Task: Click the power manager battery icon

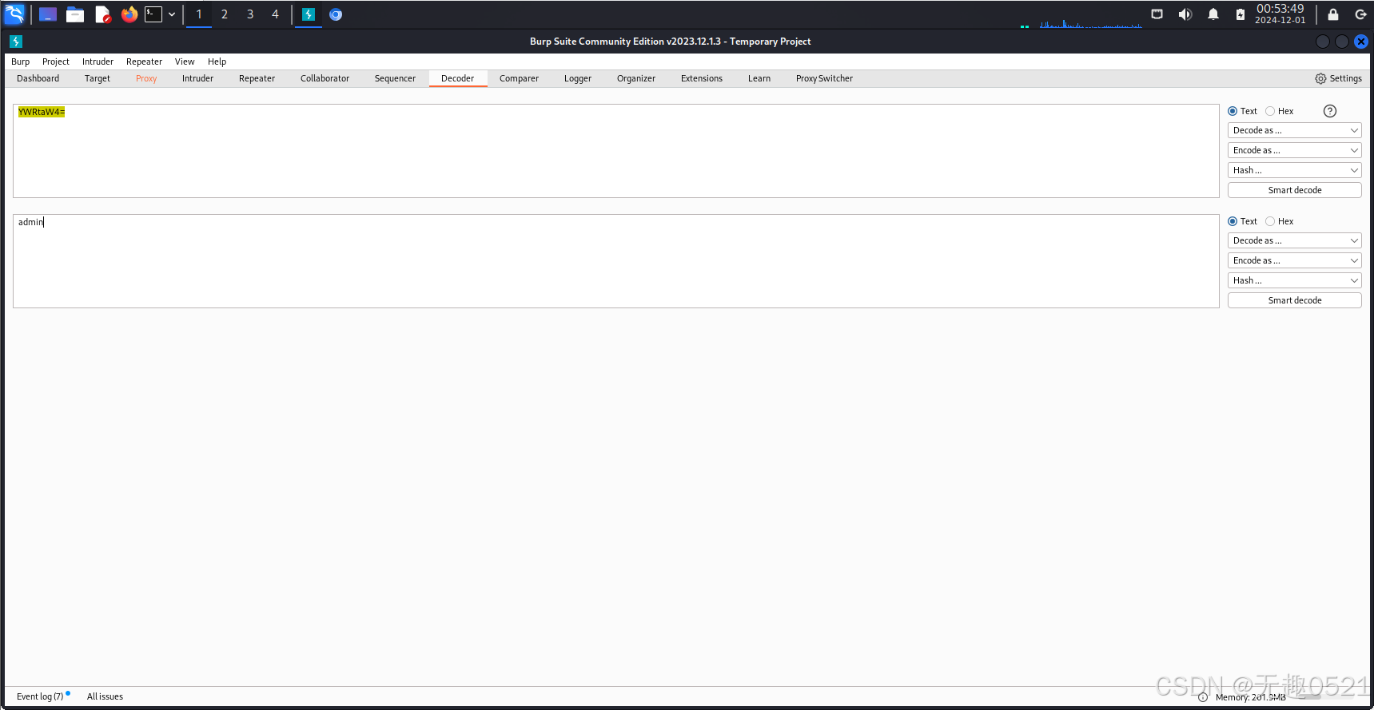Action: click(x=1241, y=14)
